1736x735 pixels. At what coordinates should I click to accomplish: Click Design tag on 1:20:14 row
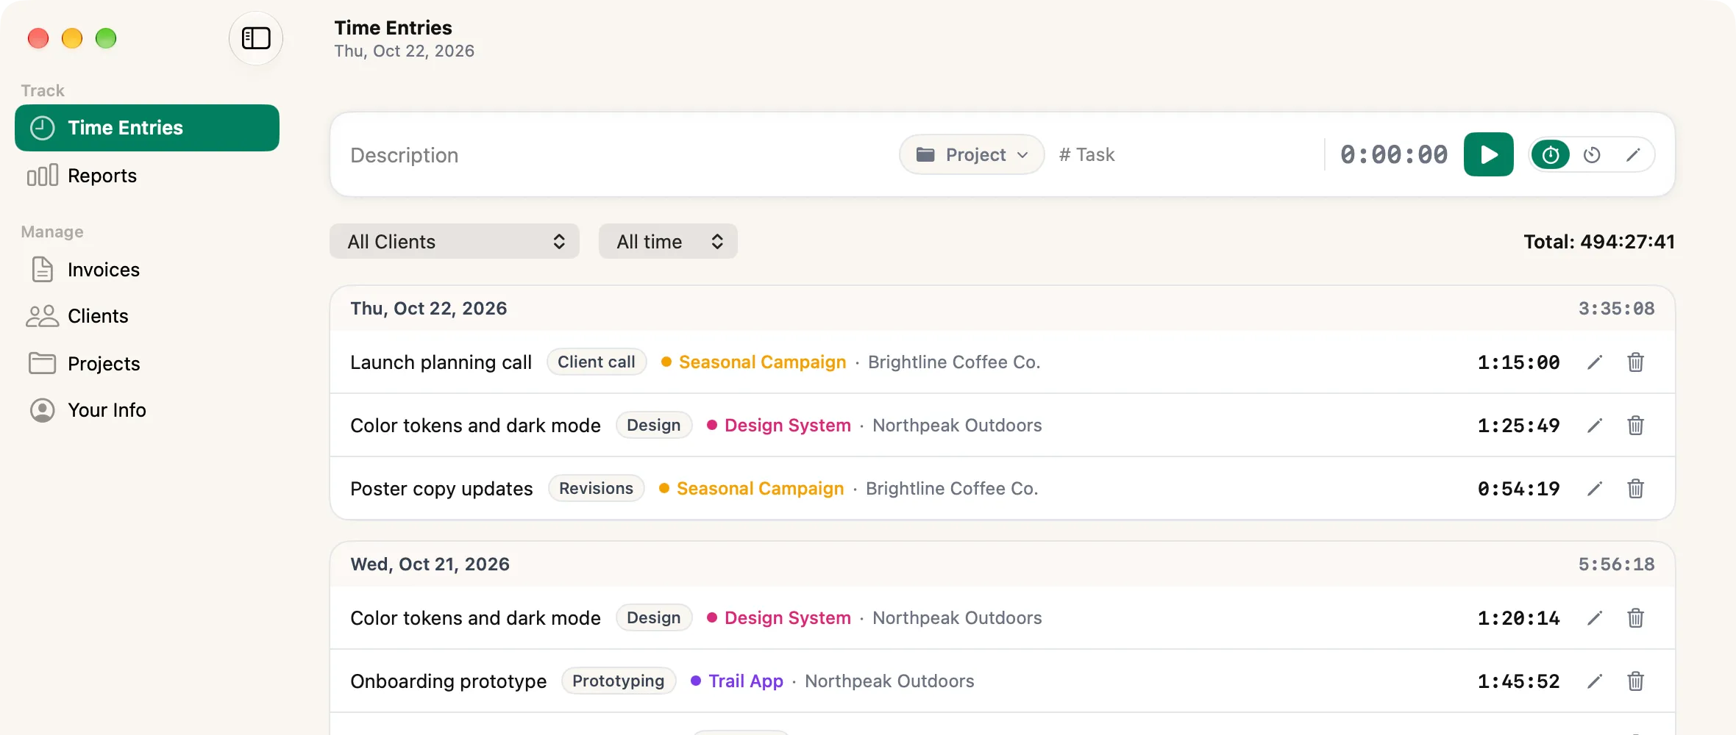click(x=654, y=617)
